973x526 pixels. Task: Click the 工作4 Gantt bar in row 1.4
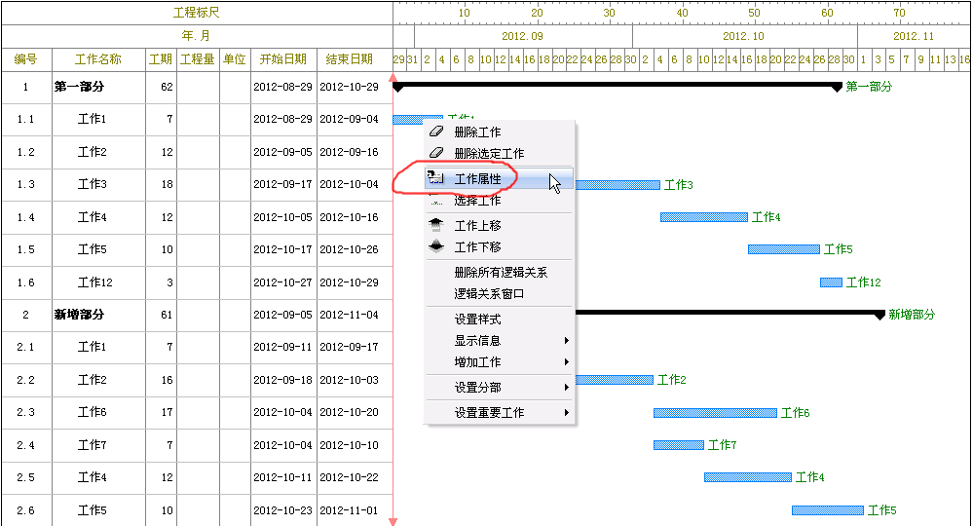pyautogui.click(x=703, y=217)
